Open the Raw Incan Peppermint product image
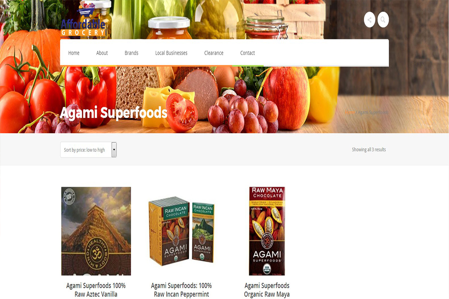449x299 pixels. click(181, 231)
